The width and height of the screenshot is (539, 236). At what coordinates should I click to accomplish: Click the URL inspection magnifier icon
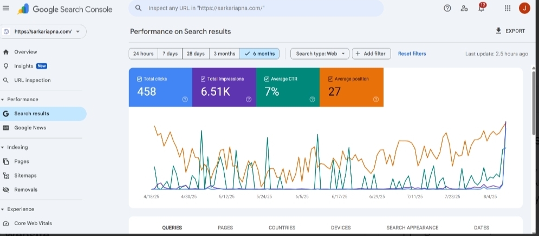tap(5, 80)
